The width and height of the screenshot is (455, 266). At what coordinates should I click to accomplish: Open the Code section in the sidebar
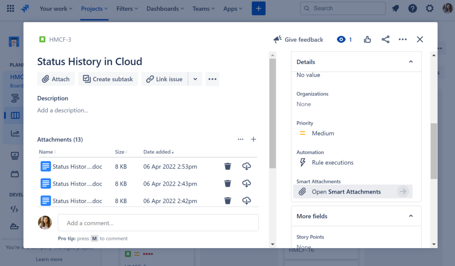point(14,208)
